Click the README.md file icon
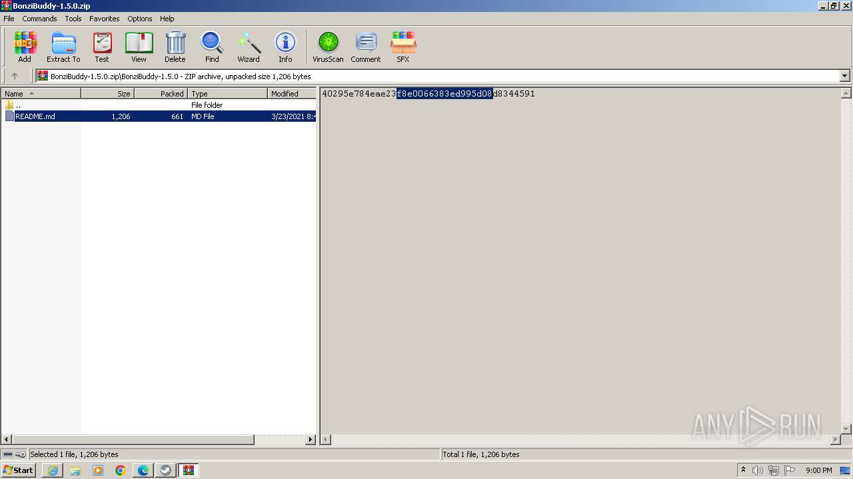853x479 pixels. tap(9, 116)
